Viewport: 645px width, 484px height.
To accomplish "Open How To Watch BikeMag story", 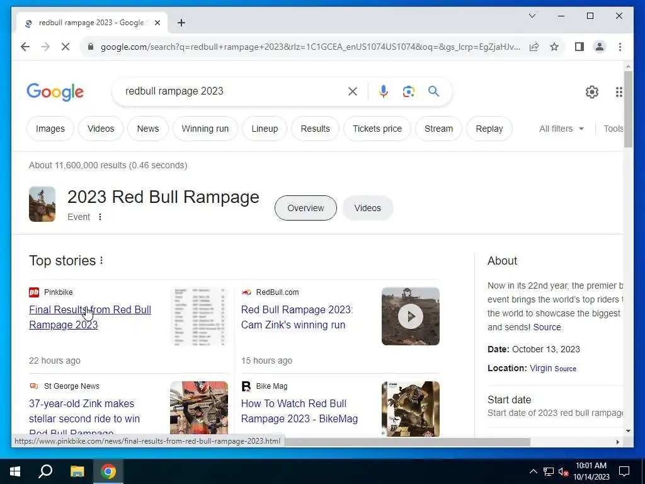I will [299, 411].
